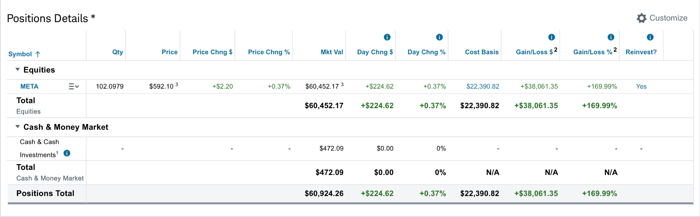Click info icon above Reinvest?
Screen dimensions: 700x217
pyautogui.click(x=650, y=37)
